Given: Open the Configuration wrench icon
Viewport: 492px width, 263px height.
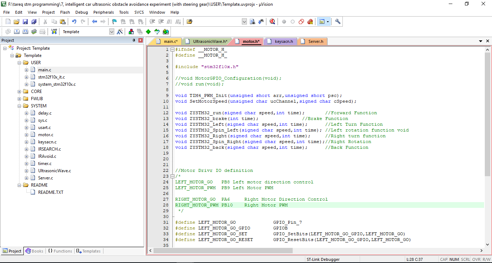Looking at the screenshot, I should 338,22.
